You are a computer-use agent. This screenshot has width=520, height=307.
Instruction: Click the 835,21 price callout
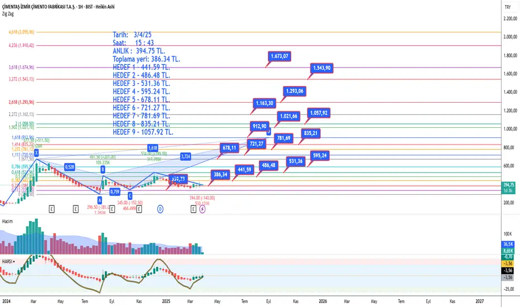coord(311,133)
